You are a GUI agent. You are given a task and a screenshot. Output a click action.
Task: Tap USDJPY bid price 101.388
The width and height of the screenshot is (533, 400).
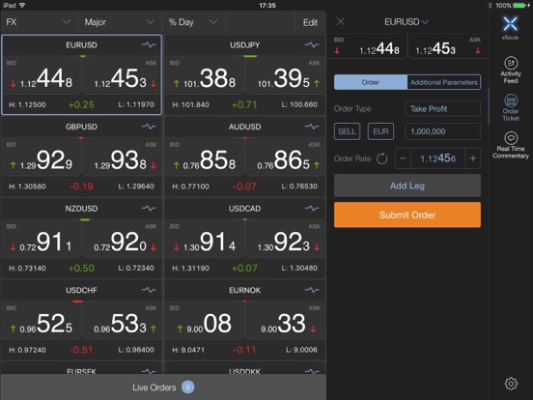[205, 75]
